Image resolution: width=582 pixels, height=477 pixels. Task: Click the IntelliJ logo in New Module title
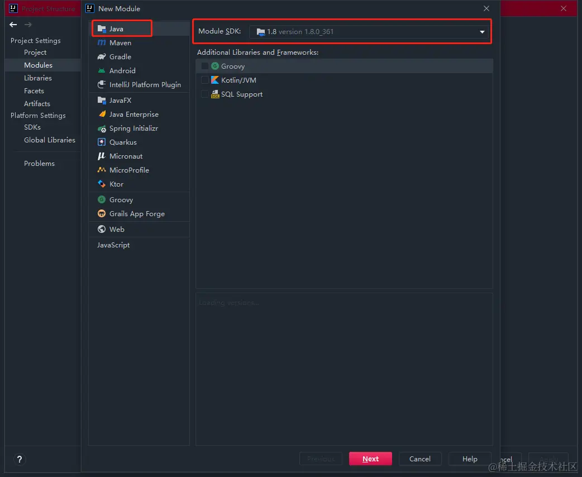[x=90, y=8]
